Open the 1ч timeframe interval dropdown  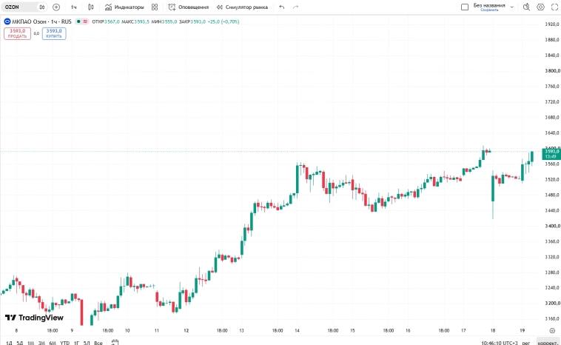(x=74, y=7)
